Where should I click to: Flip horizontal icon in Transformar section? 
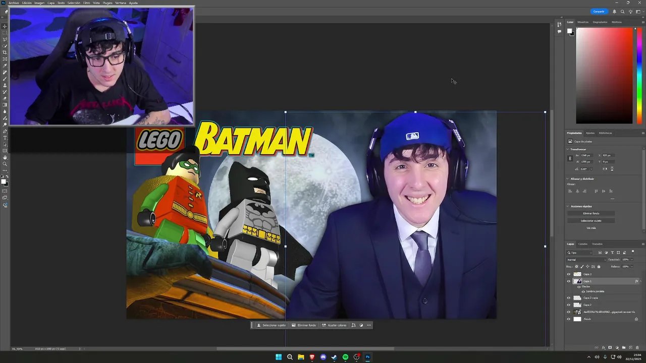click(x=605, y=169)
